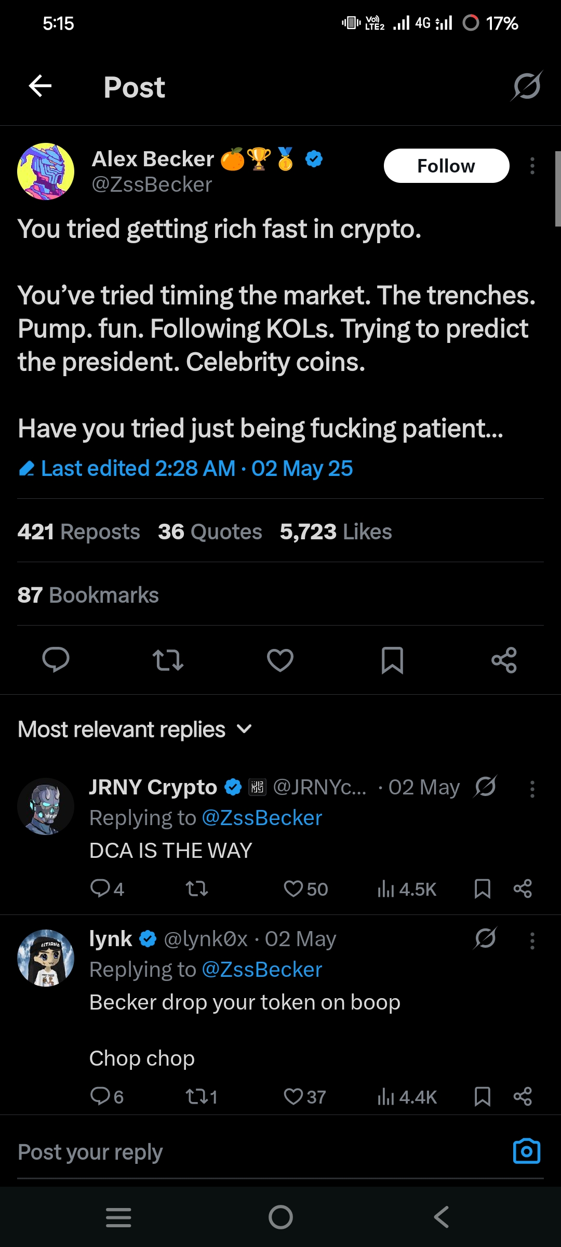
Task: Like Alex Becker's main post
Action: [x=280, y=660]
